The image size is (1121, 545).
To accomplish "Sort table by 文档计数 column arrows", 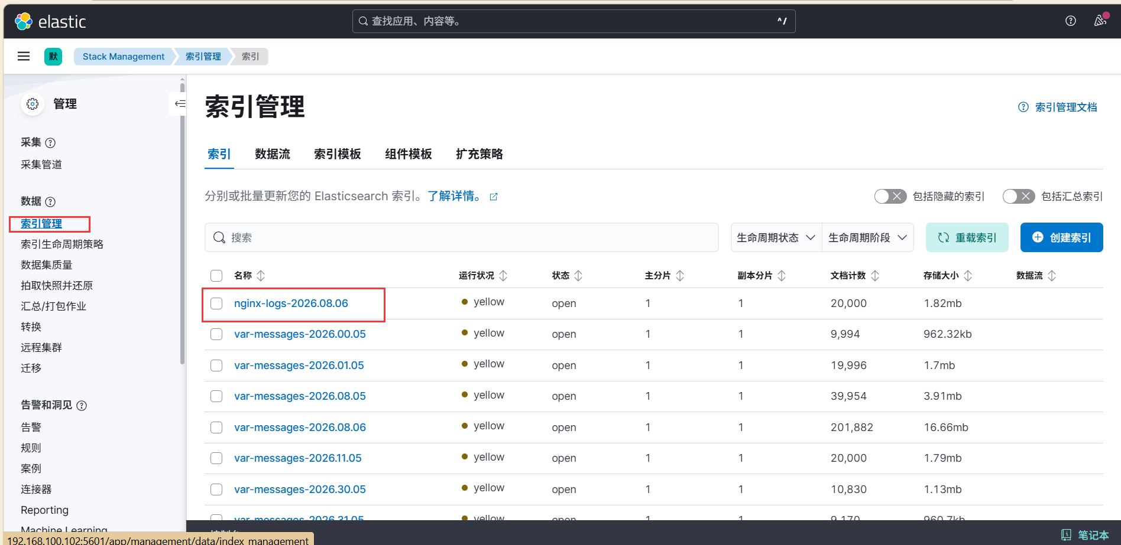I will (x=875, y=276).
